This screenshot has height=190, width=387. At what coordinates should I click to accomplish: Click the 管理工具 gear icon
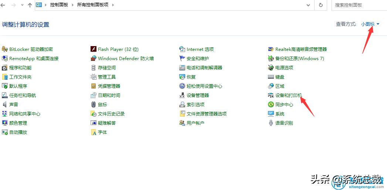(x=93, y=77)
